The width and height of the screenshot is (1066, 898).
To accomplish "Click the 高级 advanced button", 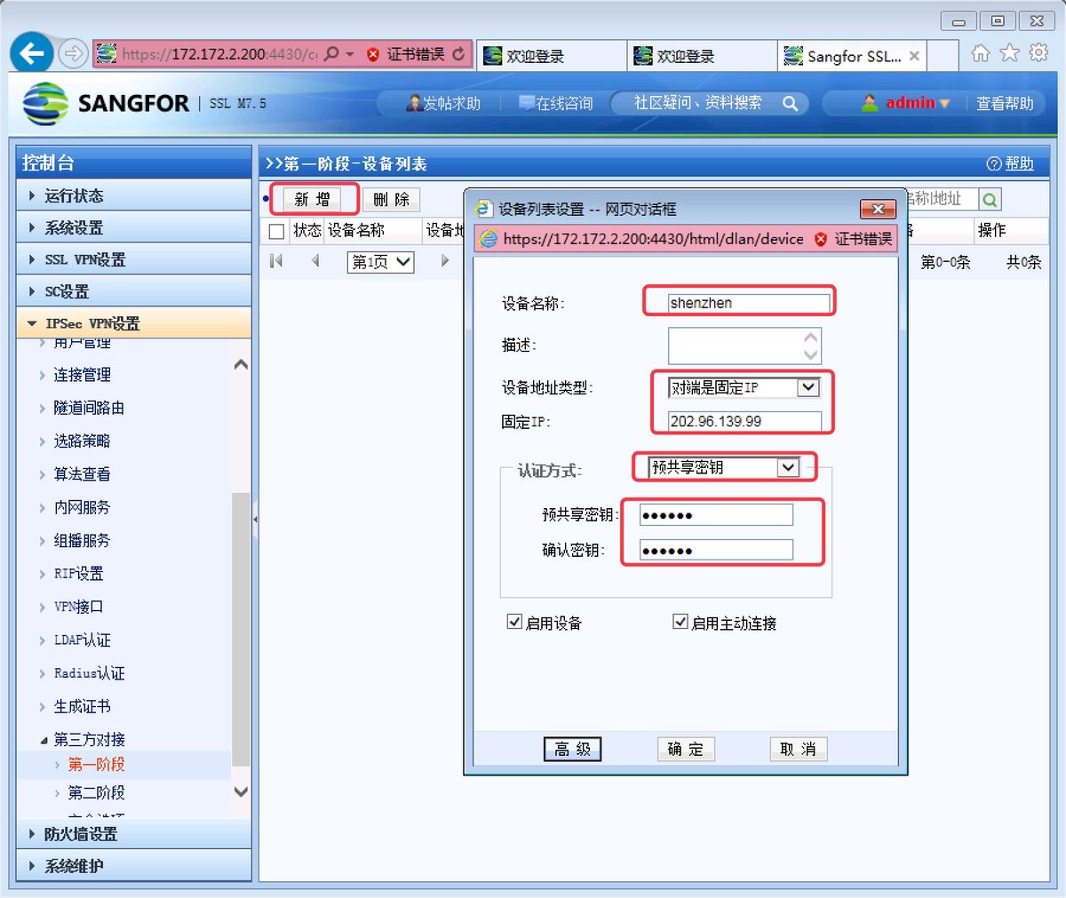I will [x=572, y=749].
